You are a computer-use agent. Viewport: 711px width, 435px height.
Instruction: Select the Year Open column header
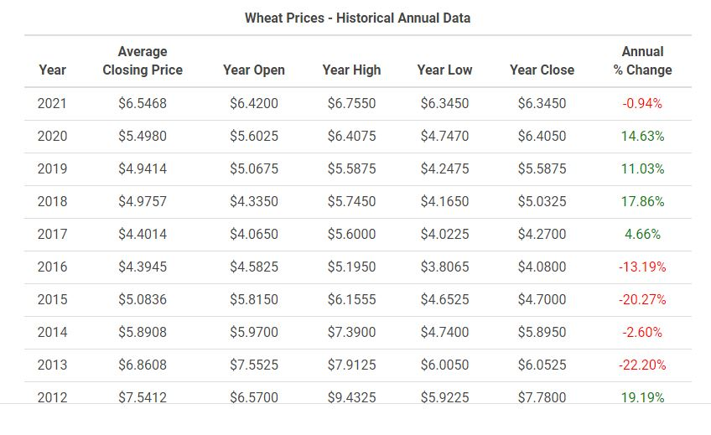[254, 70]
